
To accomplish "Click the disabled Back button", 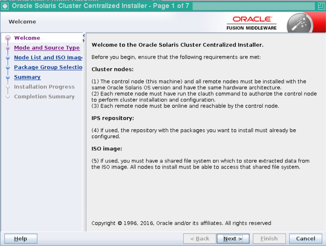I will (x=200, y=239).
